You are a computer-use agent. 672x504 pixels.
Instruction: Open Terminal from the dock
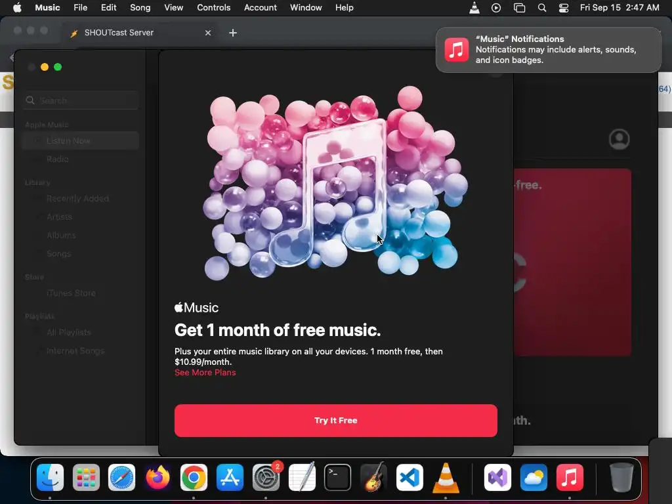[x=337, y=477]
